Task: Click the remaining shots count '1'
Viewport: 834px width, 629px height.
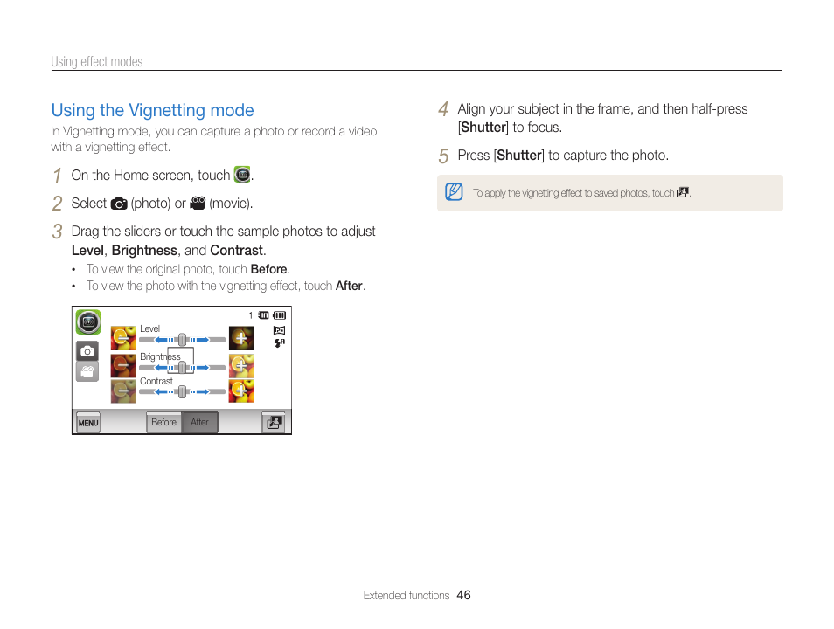Action: coord(251,315)
